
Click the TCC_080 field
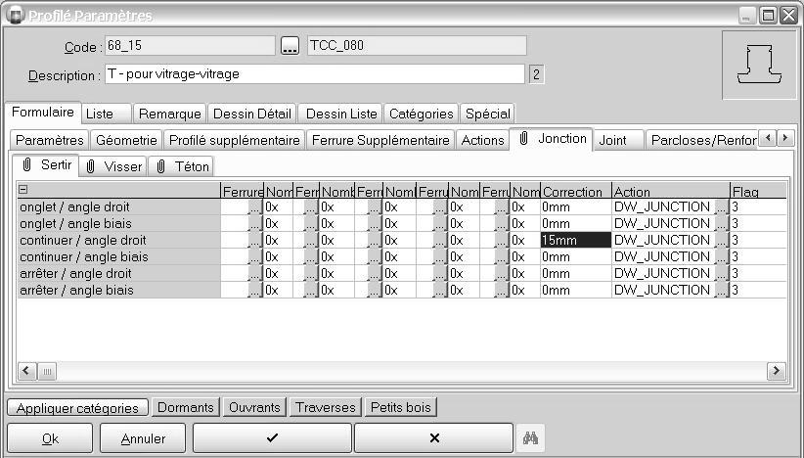417,46
